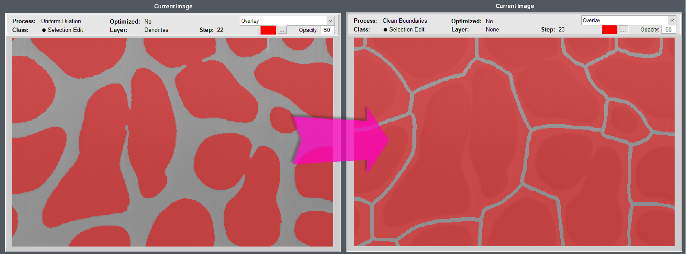Click the right panel's Selection Edit class text
686x254 pixels.
pyautogui.click(x=407, y=29)
